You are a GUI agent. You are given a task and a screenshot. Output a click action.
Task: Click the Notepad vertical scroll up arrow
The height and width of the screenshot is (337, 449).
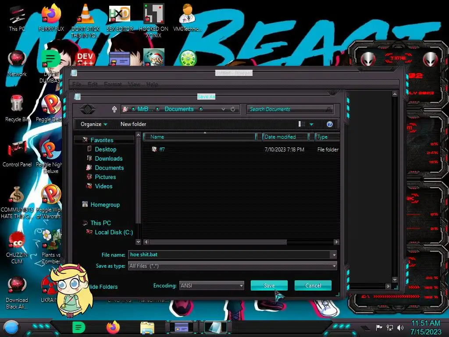pyautogui.click(x=395, y=94)
